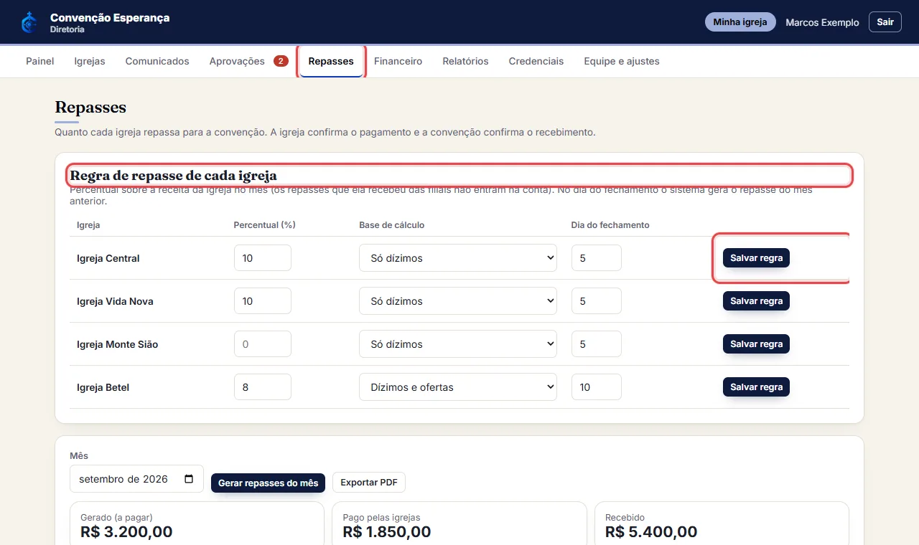Open Aprovações tab with pending badge
Viewport: 919px width, 545px height.
click(x=248, y=61)
